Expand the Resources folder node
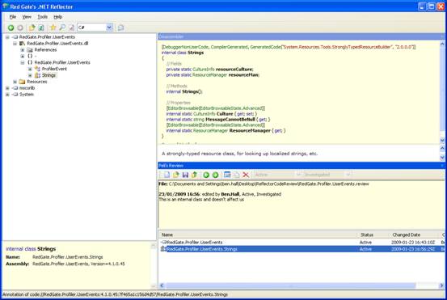Viewport: 447px width, 300px height. coord(15,82)
